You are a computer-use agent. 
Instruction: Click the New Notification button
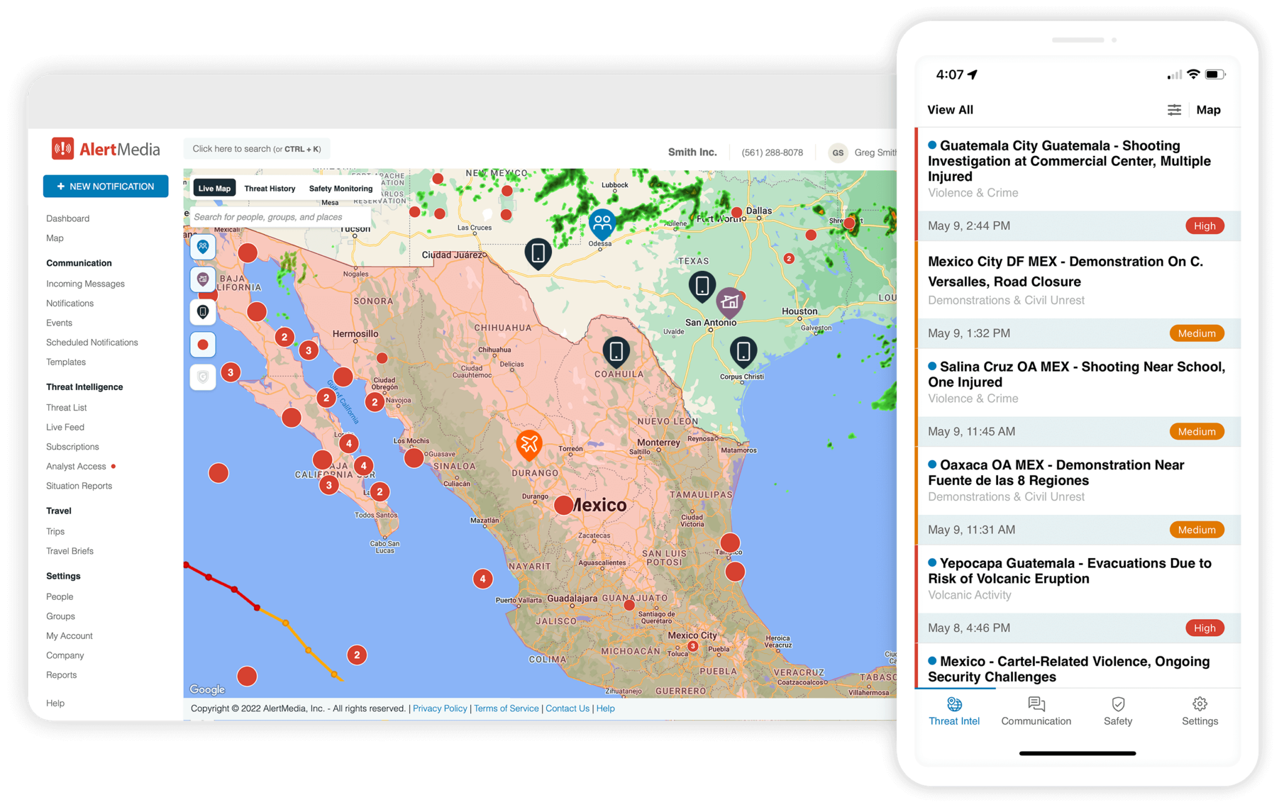coord(106,187)
